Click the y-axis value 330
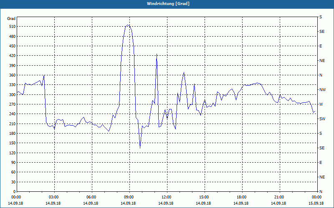Viewport: 334px width, 208px height. (x=12, y=85)
